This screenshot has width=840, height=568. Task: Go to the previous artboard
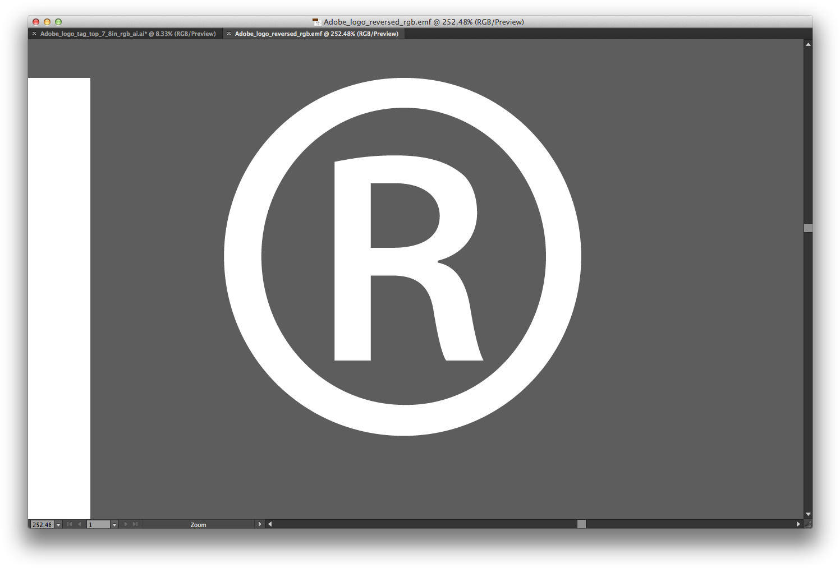pos(80,524)
